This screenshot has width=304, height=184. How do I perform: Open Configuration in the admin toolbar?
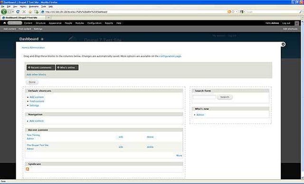(x=95, y=23)
